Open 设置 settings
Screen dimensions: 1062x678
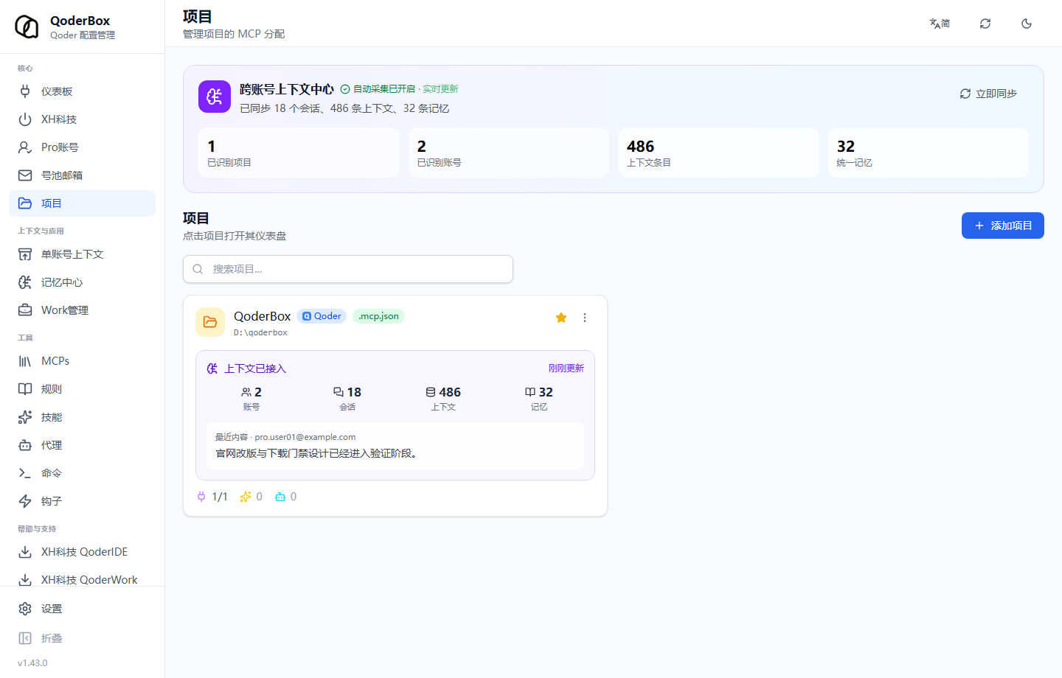(82, 609)
